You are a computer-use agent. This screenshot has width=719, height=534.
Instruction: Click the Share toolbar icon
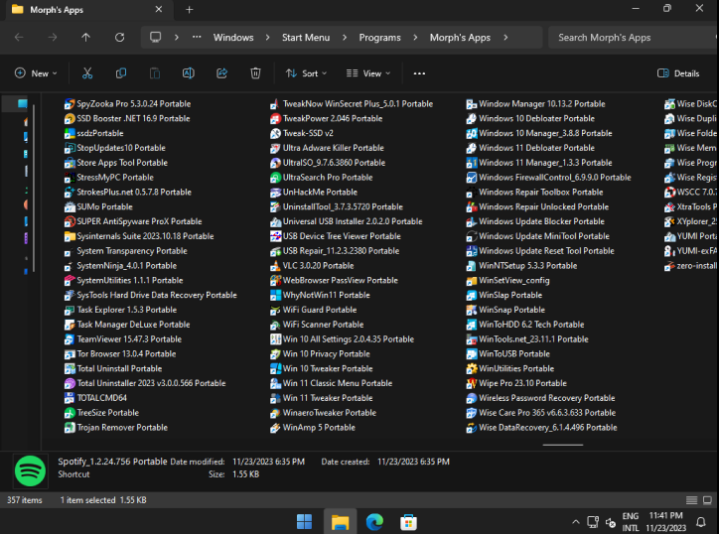221,73
